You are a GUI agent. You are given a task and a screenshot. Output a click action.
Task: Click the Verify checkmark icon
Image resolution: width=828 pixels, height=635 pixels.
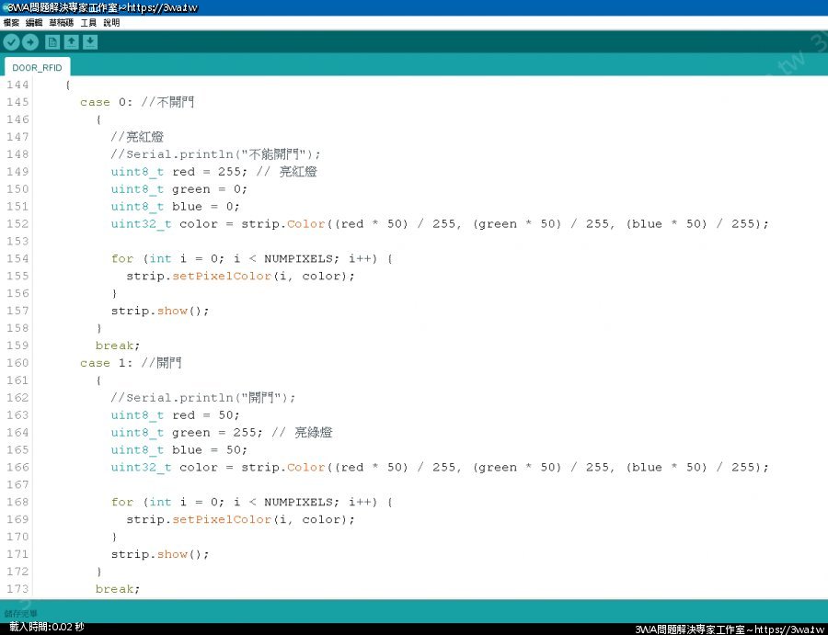pos(11,42)
